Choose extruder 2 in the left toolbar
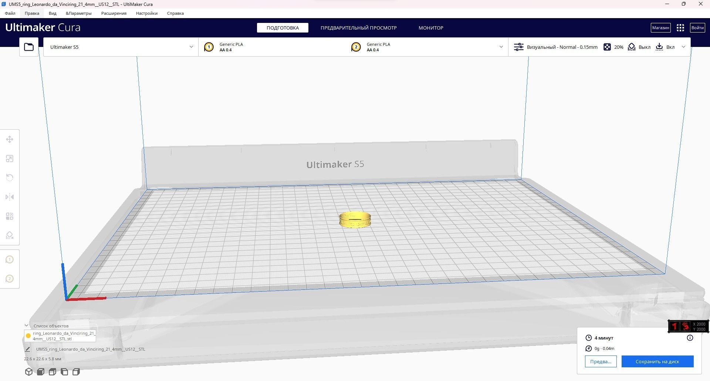Viewport: 710px width, 381px height. pyautogui.click(x=10, y=279)
